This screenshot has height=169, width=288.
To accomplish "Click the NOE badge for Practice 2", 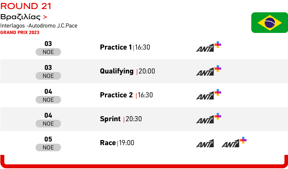I will tap(48, 100).
